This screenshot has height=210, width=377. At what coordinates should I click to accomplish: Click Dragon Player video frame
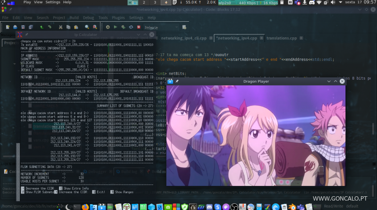[256, 135]
